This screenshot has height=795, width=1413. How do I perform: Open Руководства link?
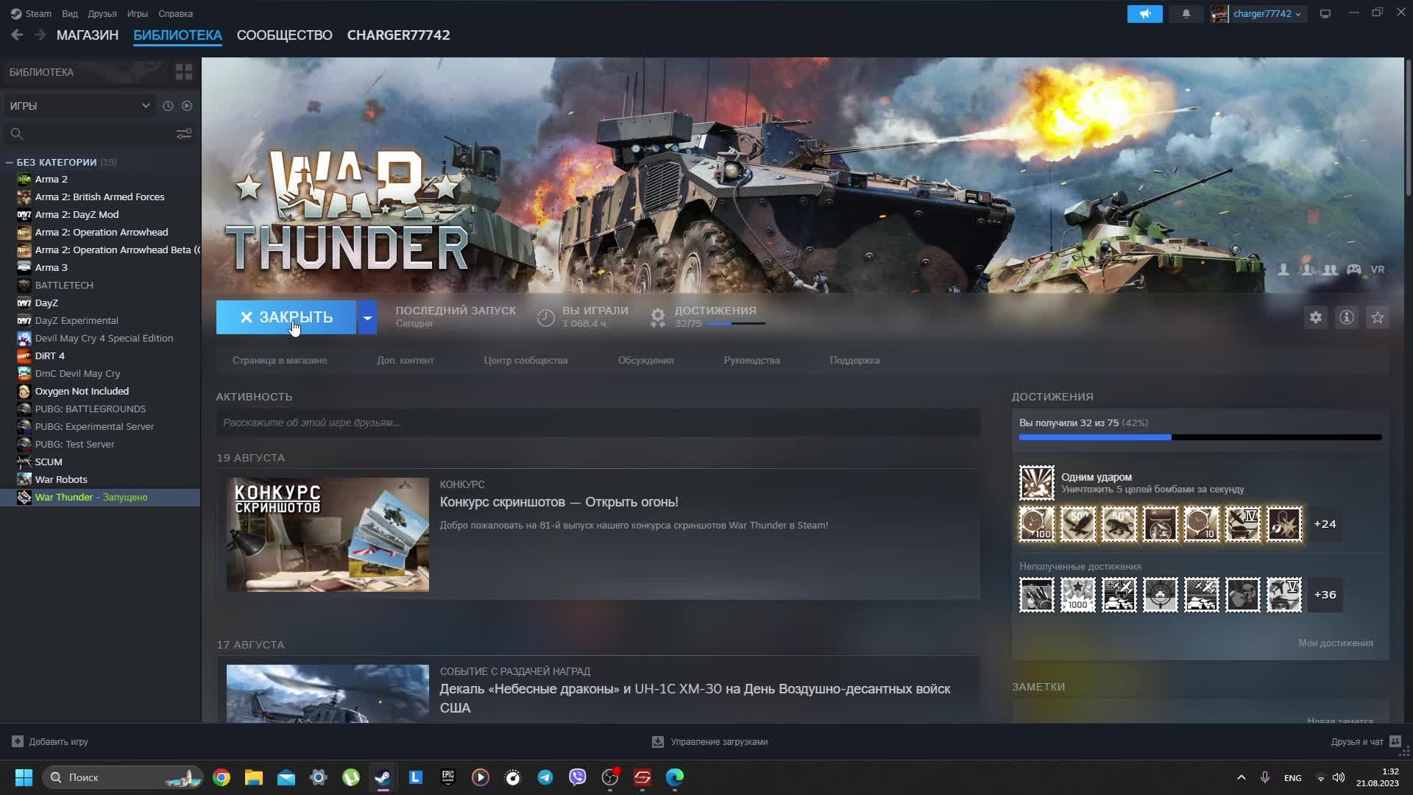pyautogui.click(x=751, y=360)
